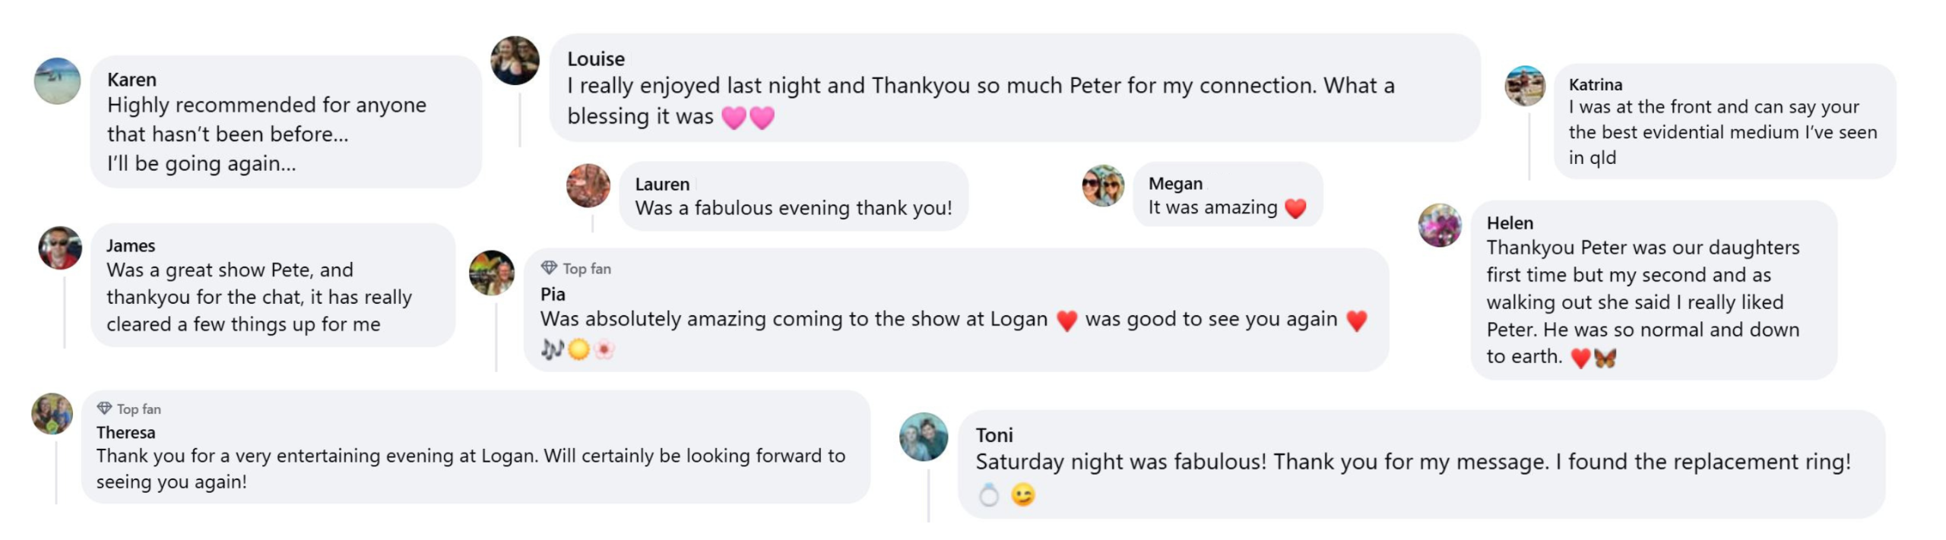Open Helen's purple flower avatar
The width and height of the screenshot is (1946, 540).
coord(1440,225)
